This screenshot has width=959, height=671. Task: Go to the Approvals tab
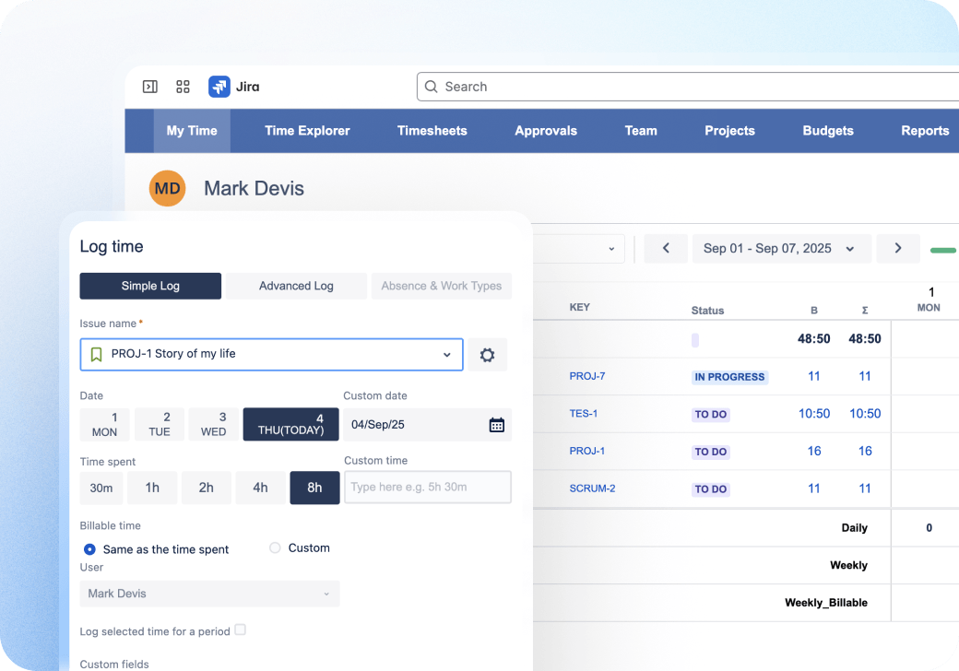point(546,131)
